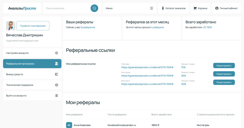
Task: Open Техническая поддержка section
Action: [x=32, y=85]
